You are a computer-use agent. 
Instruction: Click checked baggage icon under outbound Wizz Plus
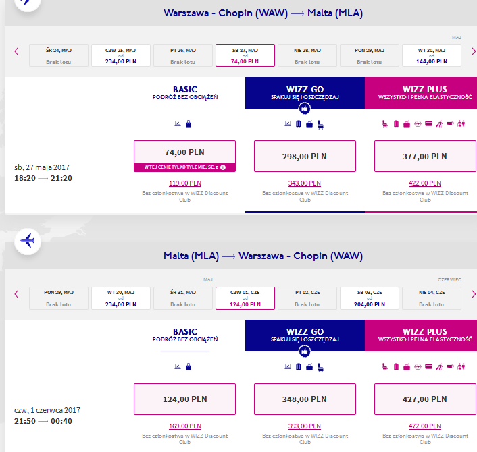(x=396, y=123)
